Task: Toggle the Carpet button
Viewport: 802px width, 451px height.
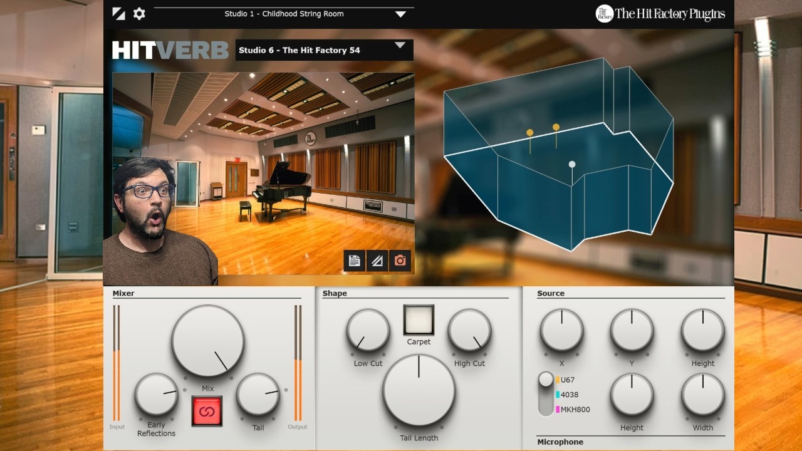Action: click(x=419, y=320)
